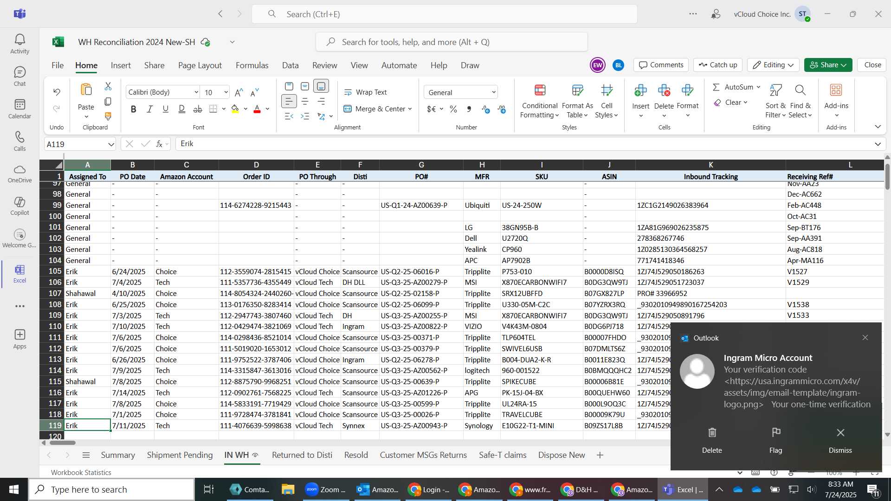Click the Decrease Decimal icon

pyautogui.click(x=502, y=109)
